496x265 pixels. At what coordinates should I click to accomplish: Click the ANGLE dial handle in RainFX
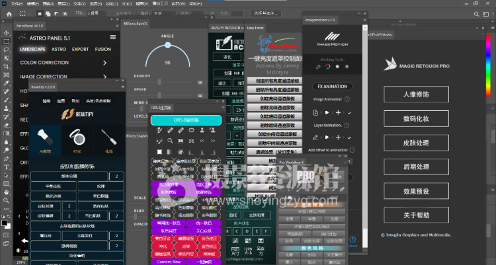tap(168, 45)
